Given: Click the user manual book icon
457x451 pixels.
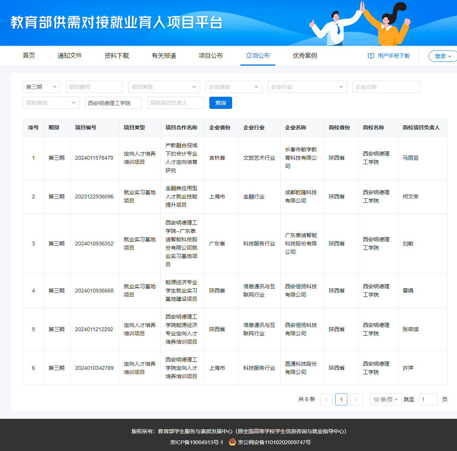Looking at the screenshot, I should (x=371, y=56).
